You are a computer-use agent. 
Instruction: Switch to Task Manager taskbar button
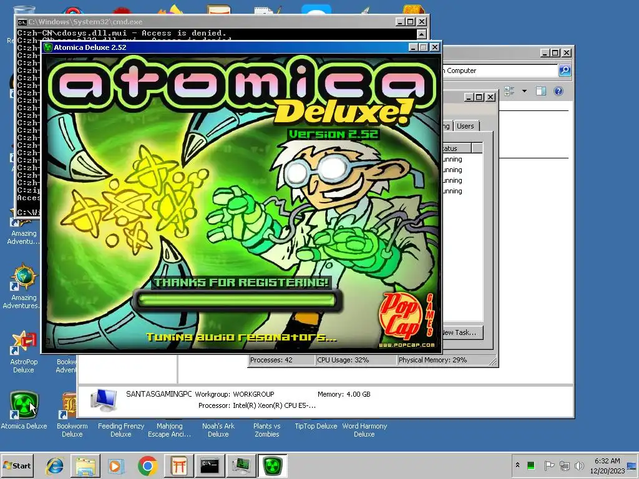click(241, 465)
